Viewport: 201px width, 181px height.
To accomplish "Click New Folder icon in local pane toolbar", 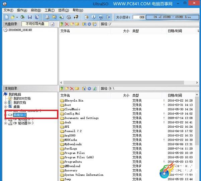I will point(67,88).
